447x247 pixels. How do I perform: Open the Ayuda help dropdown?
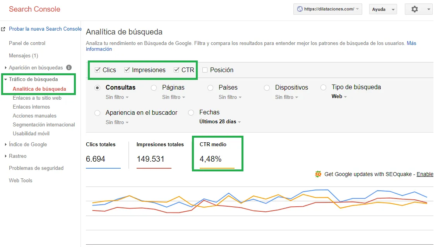pos(383,9)
